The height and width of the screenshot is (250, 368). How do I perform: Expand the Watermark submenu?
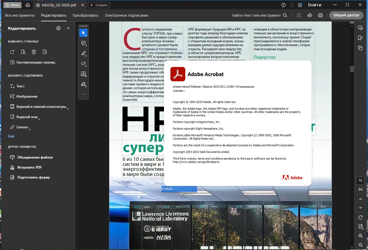click(x=27, y=117)
